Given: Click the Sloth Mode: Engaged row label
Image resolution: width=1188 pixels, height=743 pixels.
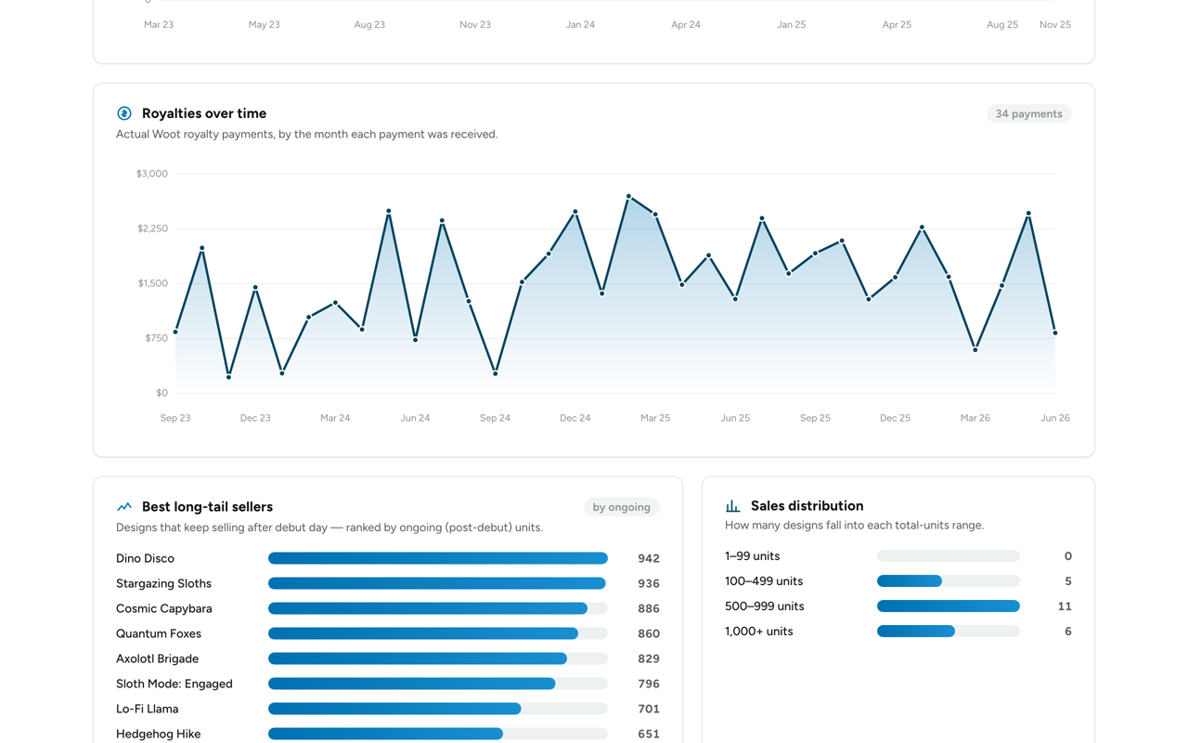Looking at the screenshot, I should 174,684.
